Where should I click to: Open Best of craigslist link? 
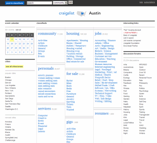(130, 35)
